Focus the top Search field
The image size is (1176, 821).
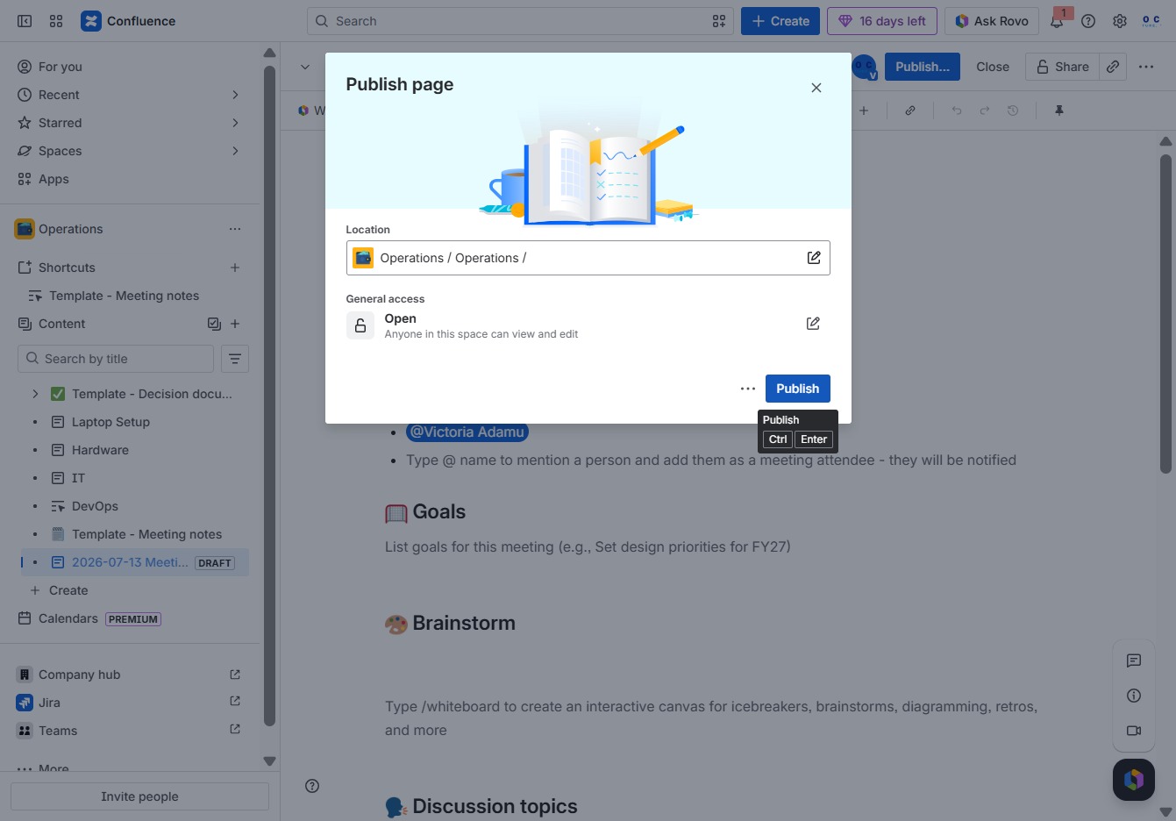521,21
